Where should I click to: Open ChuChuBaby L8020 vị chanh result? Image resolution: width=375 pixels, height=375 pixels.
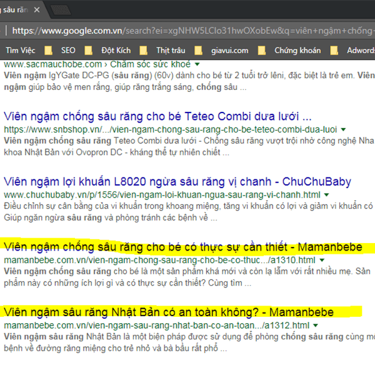pos(177,182)
